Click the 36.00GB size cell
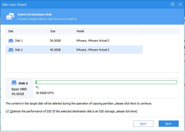The width and height of the screenshot is (185, 132). click(x=56, y=41)
